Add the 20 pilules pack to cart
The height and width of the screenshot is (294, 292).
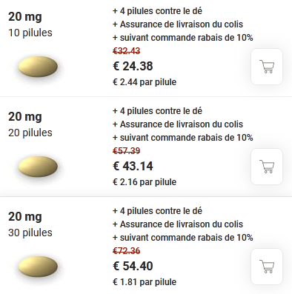[267, 167]
